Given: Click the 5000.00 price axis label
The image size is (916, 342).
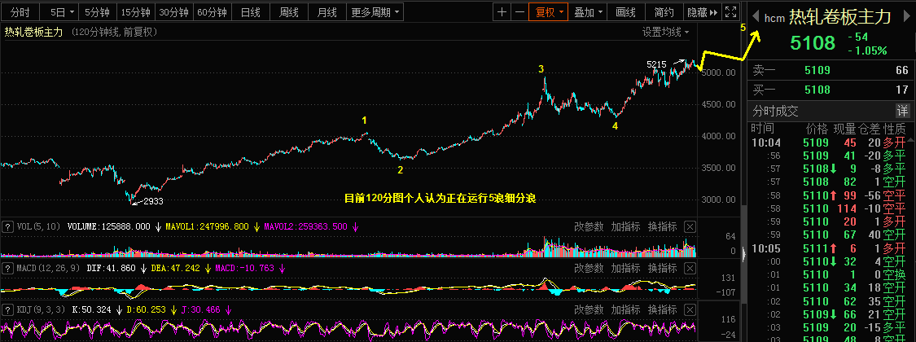Looking at the screenshot, I should (x=719, y=72).
